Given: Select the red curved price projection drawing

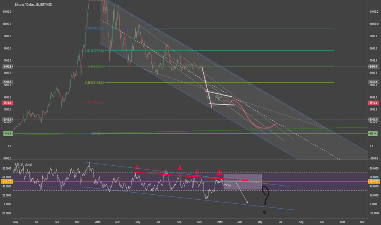Looking at the screenshot, I should [x=254, y=114].
